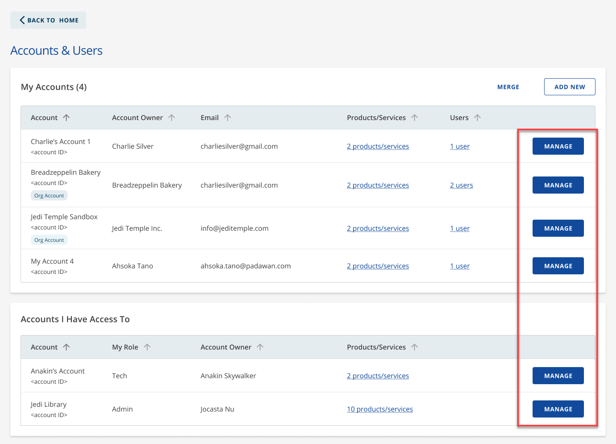Click the Accounts & Users page heading
This screenshot has height=444, width=616.
[56, 50]
